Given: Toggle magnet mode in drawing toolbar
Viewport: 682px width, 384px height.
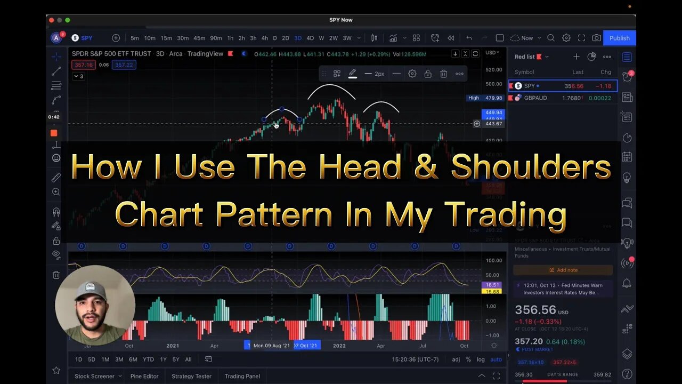Looking at the screenshot, I should 56,212.
